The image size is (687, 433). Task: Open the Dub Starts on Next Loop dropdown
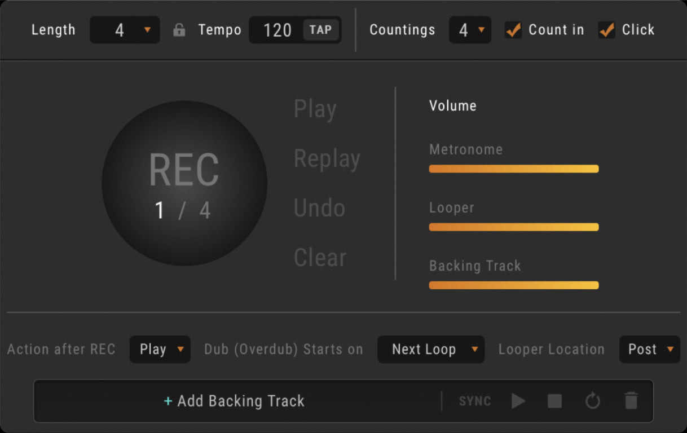coord(430,349)
